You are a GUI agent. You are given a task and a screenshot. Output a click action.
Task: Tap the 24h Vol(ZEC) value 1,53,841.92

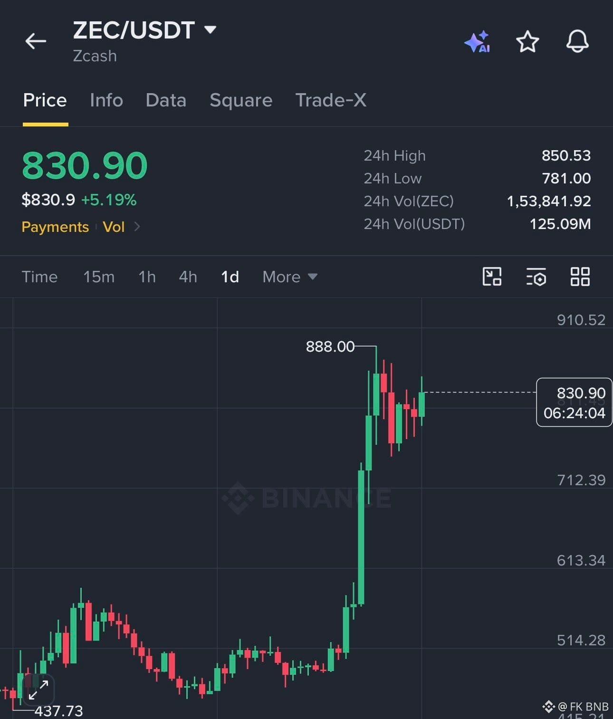[549, 201]
